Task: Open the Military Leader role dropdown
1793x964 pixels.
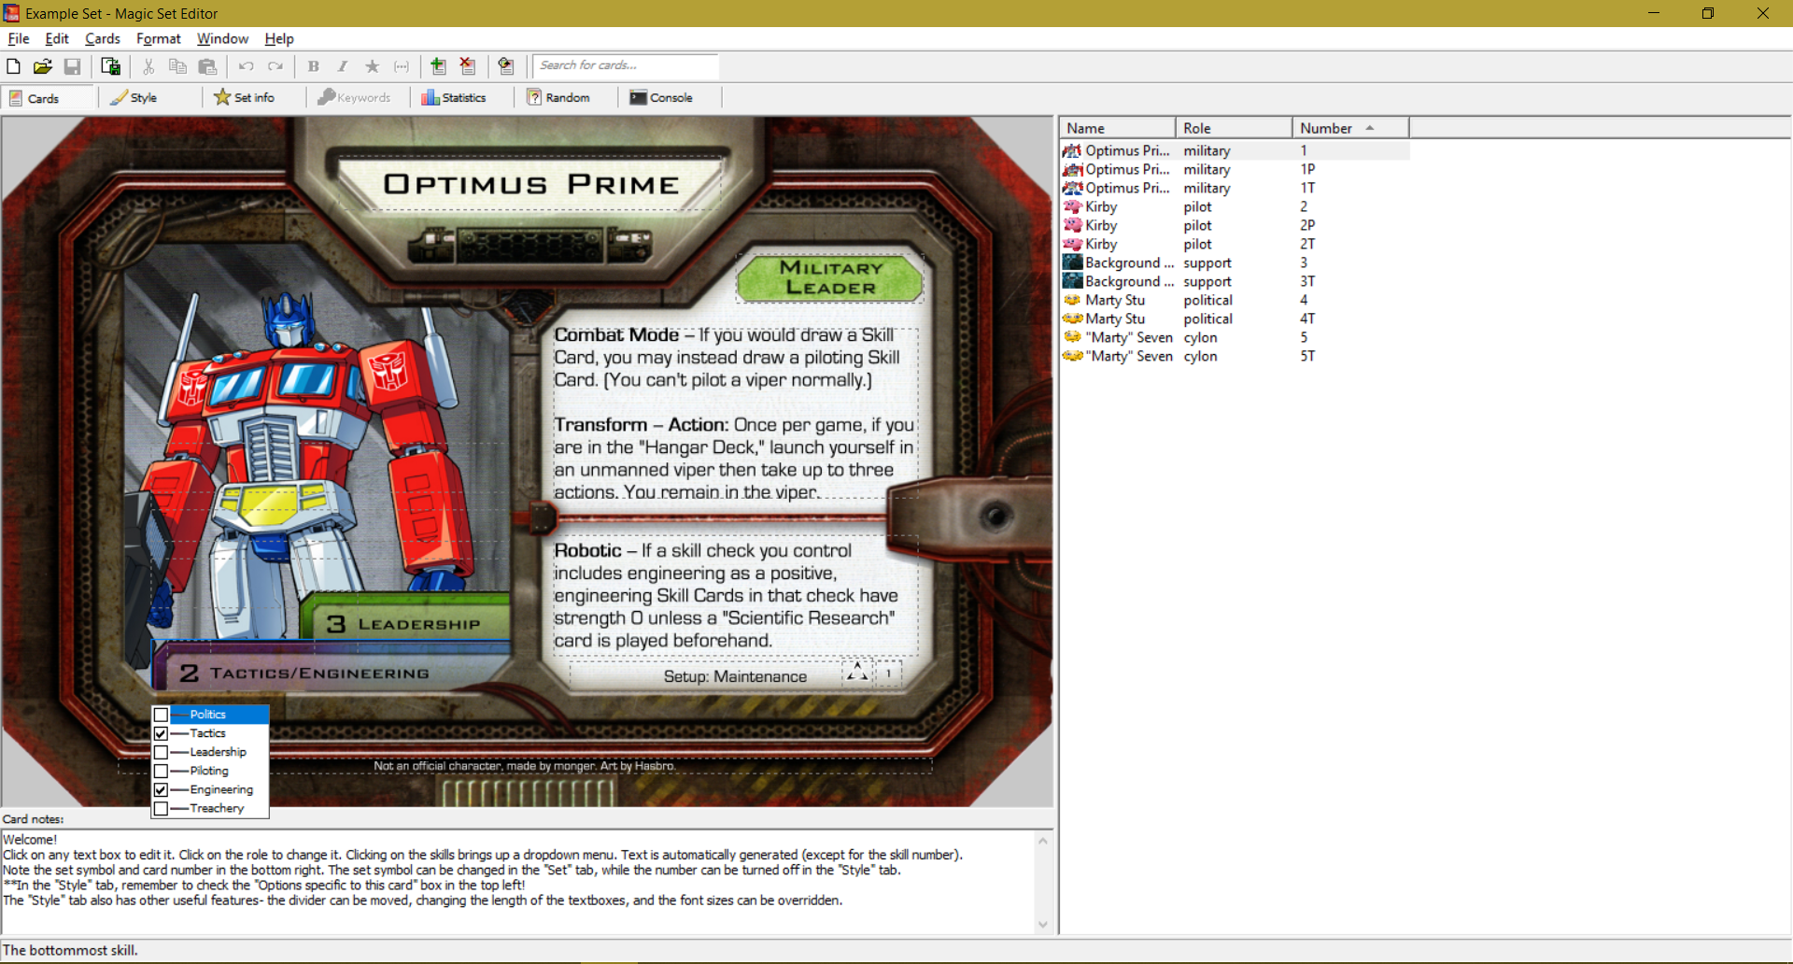Action: point(830,277)
